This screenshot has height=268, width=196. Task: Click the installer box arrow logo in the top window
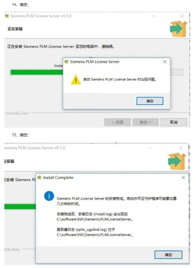point(178,29)
